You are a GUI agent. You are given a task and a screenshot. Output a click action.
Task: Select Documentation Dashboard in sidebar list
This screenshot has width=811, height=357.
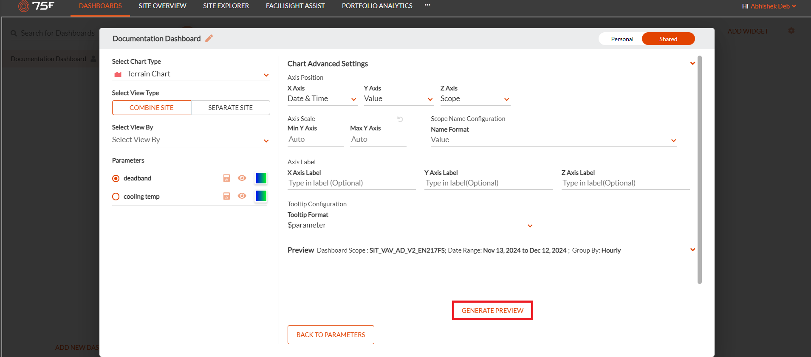tap(48, 59)
